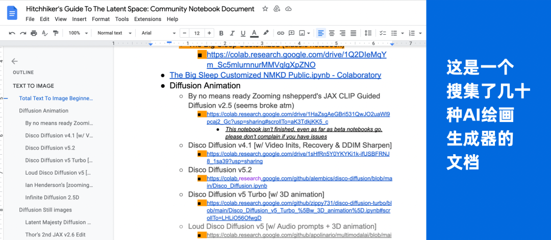This screenshot has width=551, height=240.
Task: Insert a link from the toolbar
Action: point(281,33)
